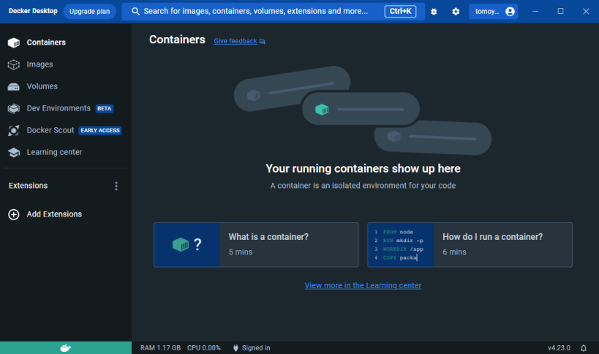Open View more in the Learning center link
Screen dimensions: 599x354
(x=363, y=286)
